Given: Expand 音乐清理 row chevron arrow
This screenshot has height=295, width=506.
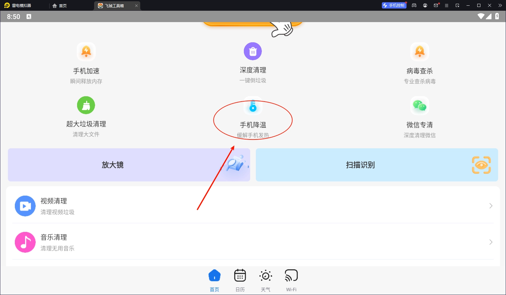Looking at the screenshot, I should (x=491, y=242).
